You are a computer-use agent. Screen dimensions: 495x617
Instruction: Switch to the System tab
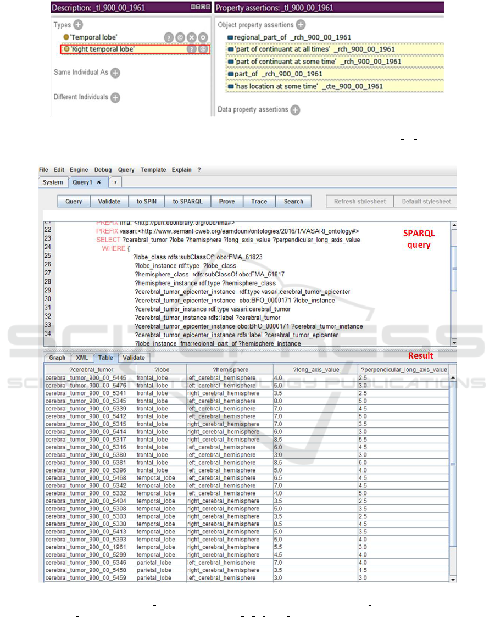point(53,182)
